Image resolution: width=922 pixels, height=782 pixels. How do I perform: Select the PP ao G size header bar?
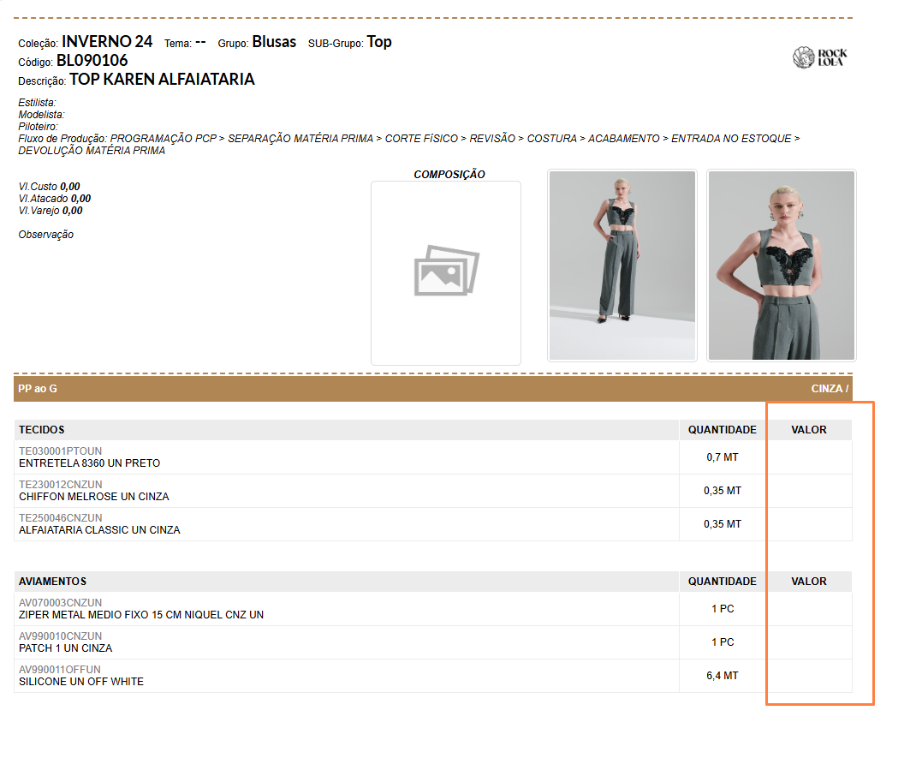tap(38, 389)
